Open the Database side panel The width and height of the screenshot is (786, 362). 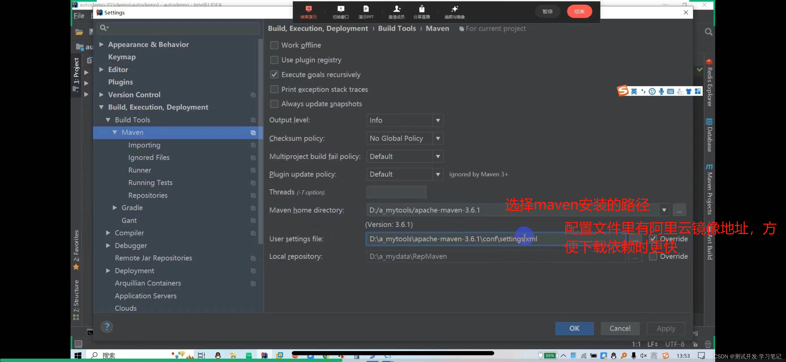coord(709,135)
